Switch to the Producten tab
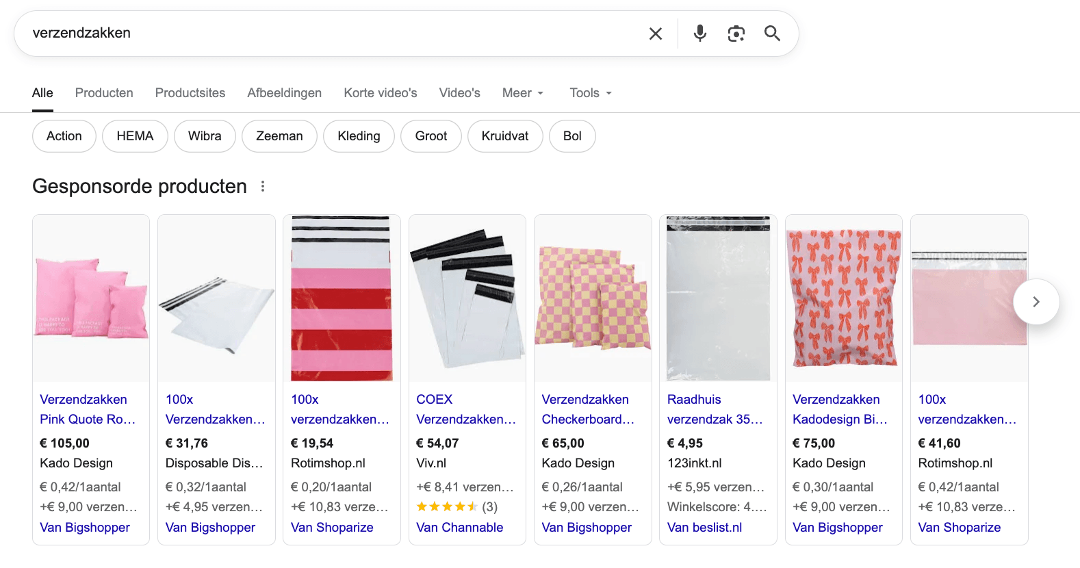Viewport: 1080px width, 568px height. point(104,93)
